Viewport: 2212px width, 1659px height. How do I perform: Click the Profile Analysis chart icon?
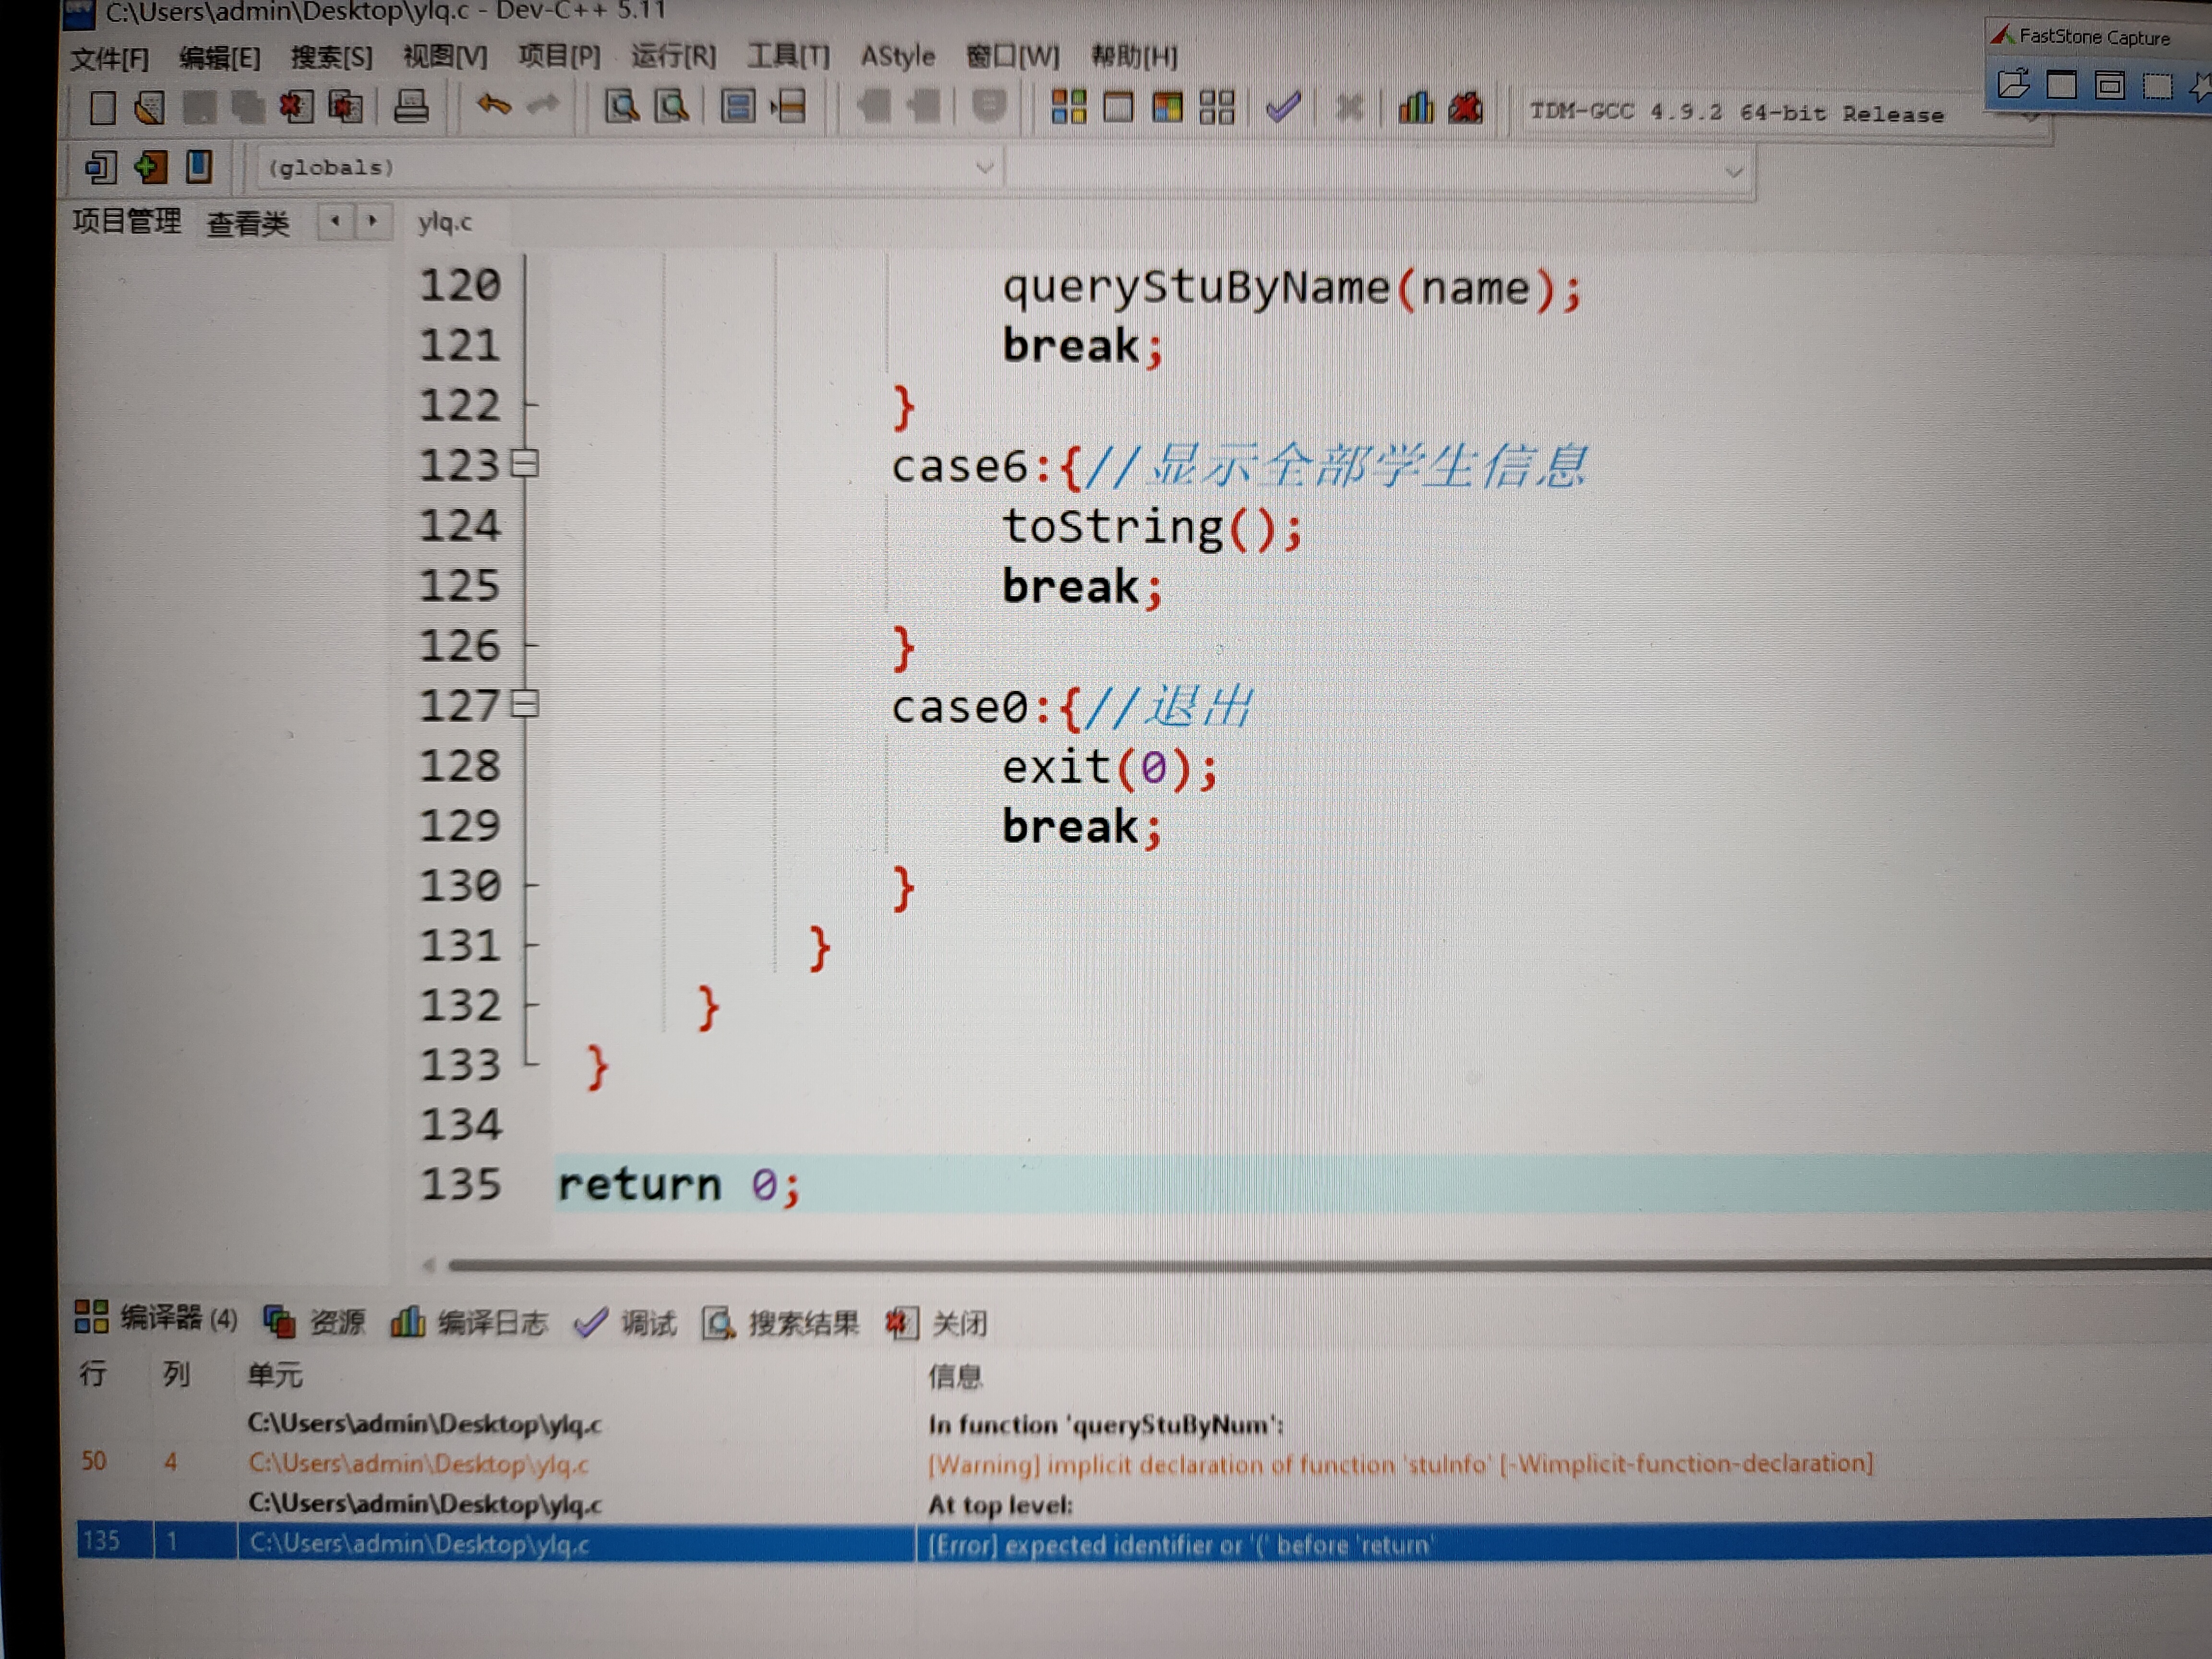1415,107
